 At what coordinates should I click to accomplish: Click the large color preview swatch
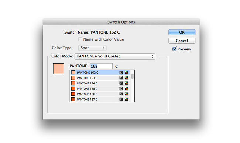58,69
